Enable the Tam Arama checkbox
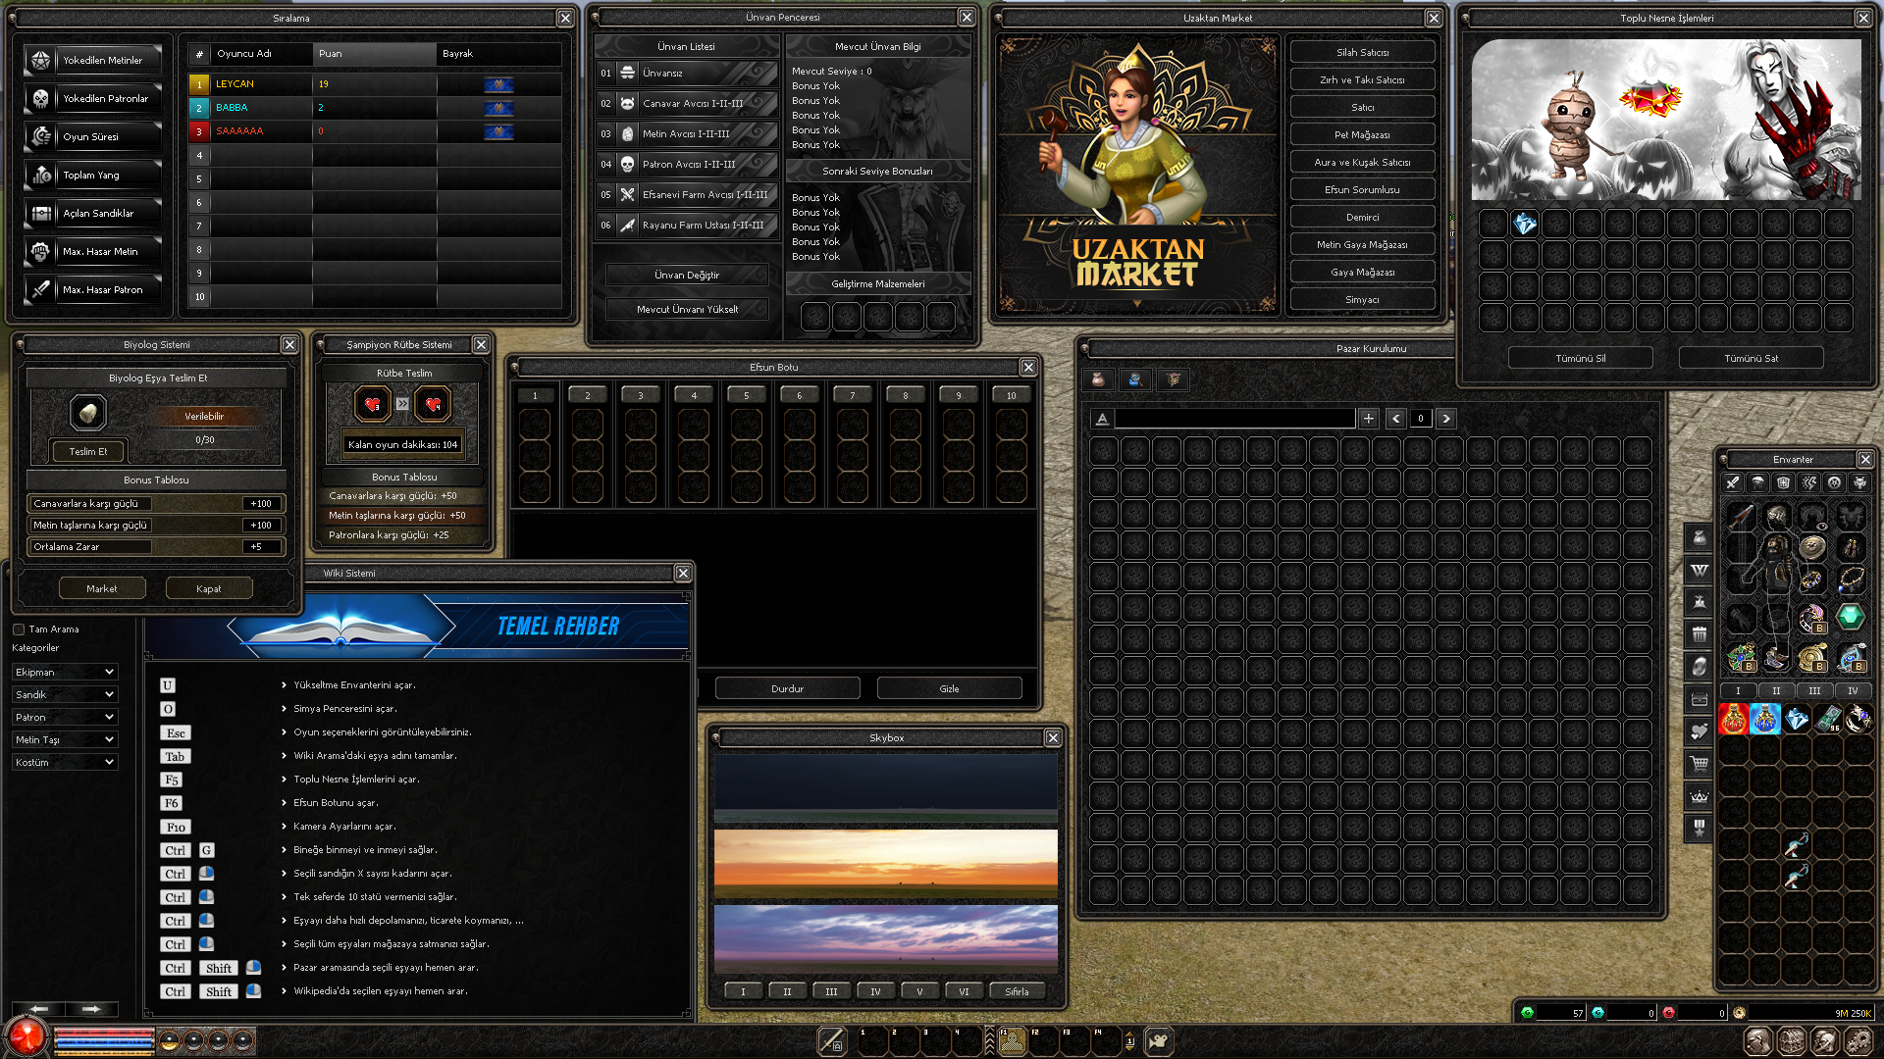This screenshot has width=1884, height=1059. pos(19,630)
